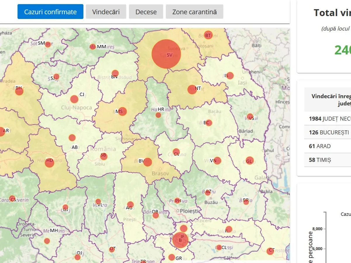Click the Harghita (HR) case marker
The width and height of the screenshot is (351, 263).
158,115
